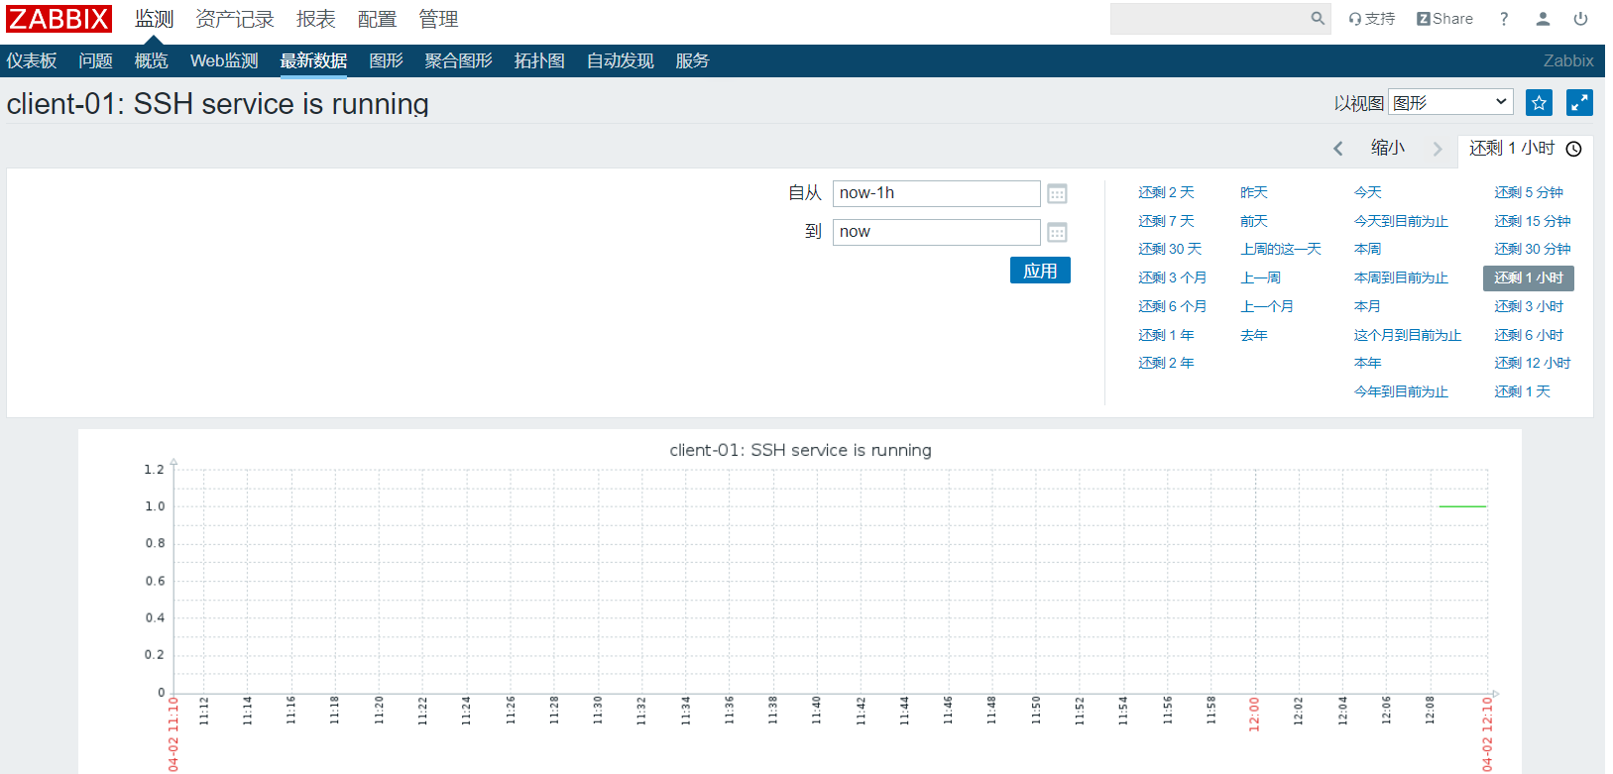
Task: Open the 报表 menu
Action: click(316, 19)
